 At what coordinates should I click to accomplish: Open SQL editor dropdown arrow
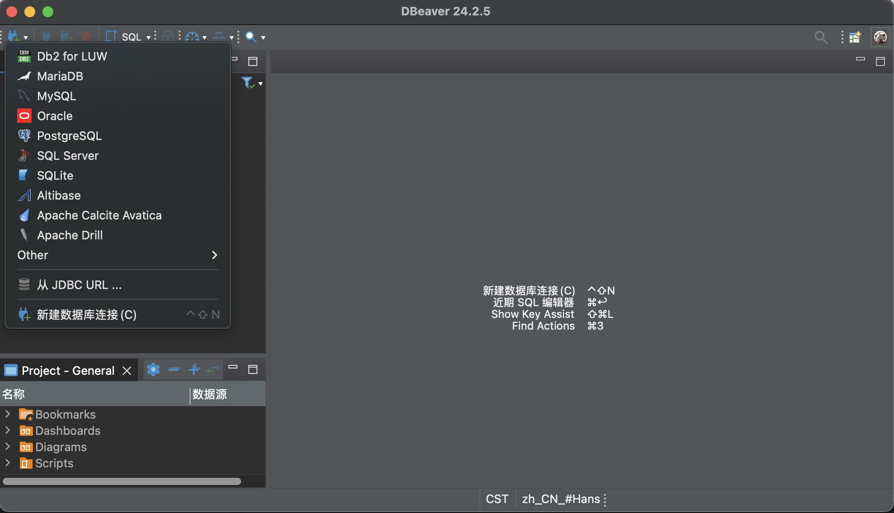(x=149, y=37)
